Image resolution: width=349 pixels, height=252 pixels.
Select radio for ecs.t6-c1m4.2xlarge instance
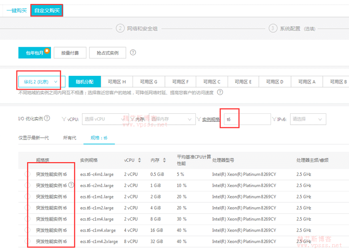pos(27,241)
